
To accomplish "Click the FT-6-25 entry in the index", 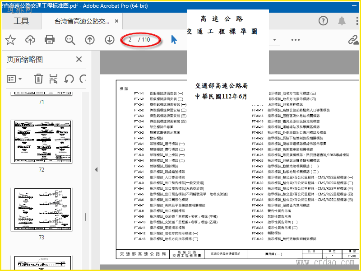I will coord(301,155).
